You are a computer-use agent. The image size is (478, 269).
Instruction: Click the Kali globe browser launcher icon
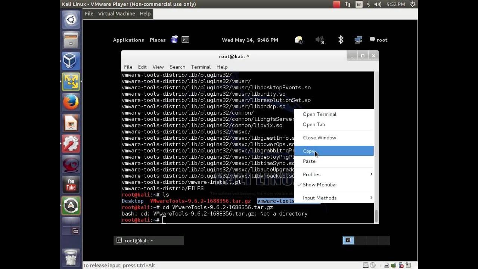tap(174, 40)
